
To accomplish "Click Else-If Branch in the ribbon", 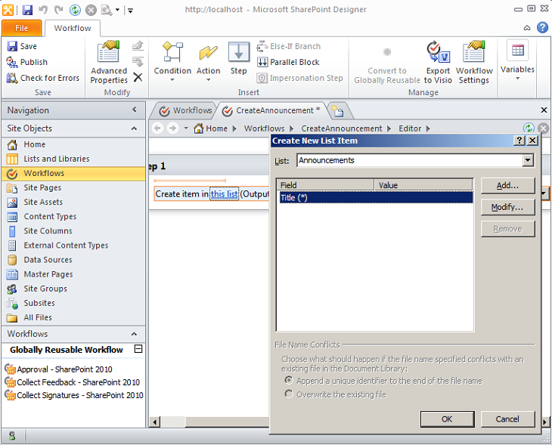I will [x=289, y=46].
